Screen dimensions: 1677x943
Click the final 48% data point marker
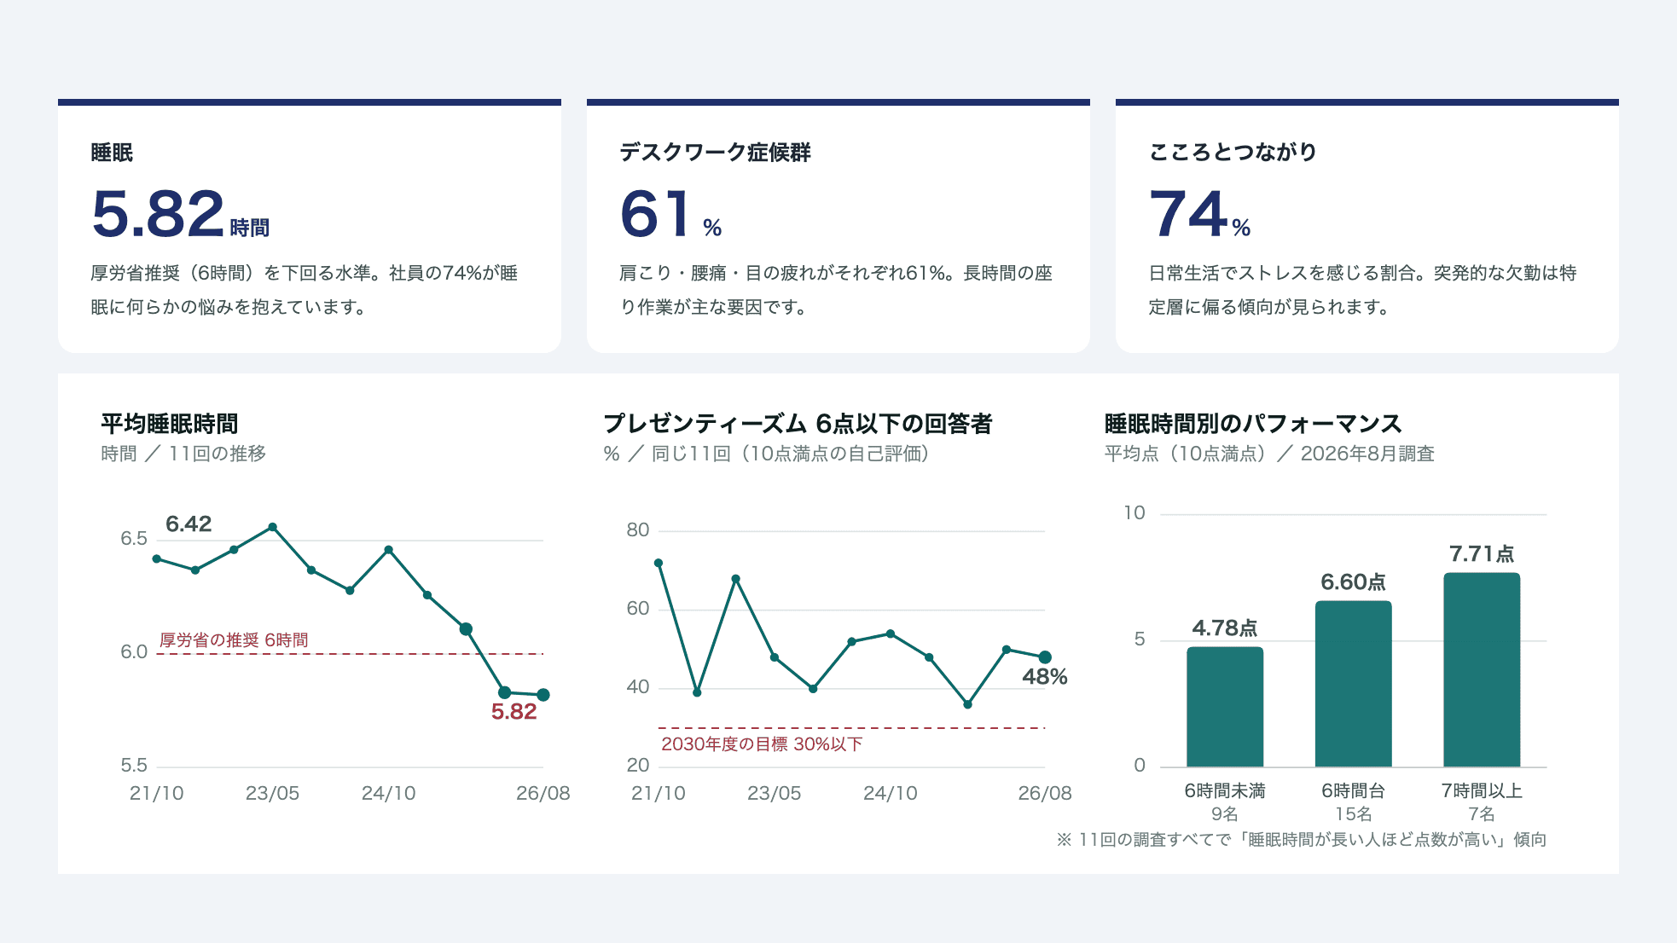(1045, 657)
